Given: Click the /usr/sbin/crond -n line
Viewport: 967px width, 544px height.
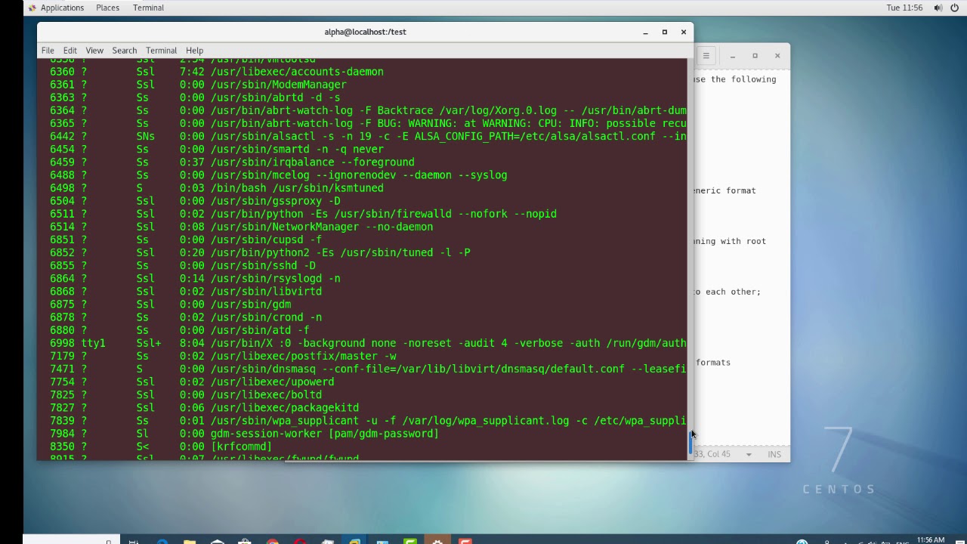Looking at the screenshot, I should tap(186, 317).
